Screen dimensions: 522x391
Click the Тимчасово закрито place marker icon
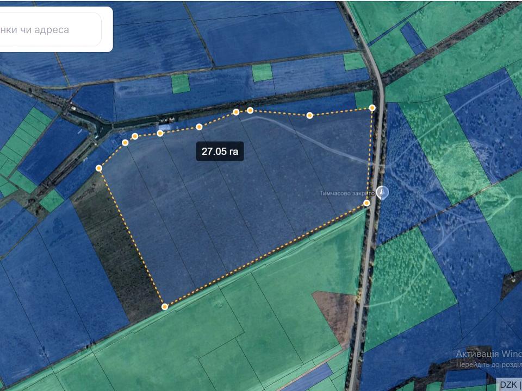point(383,193)
